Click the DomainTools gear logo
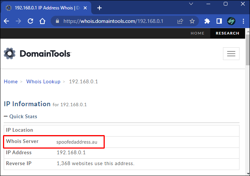This screenshot has width=250, height=176. 9,53
